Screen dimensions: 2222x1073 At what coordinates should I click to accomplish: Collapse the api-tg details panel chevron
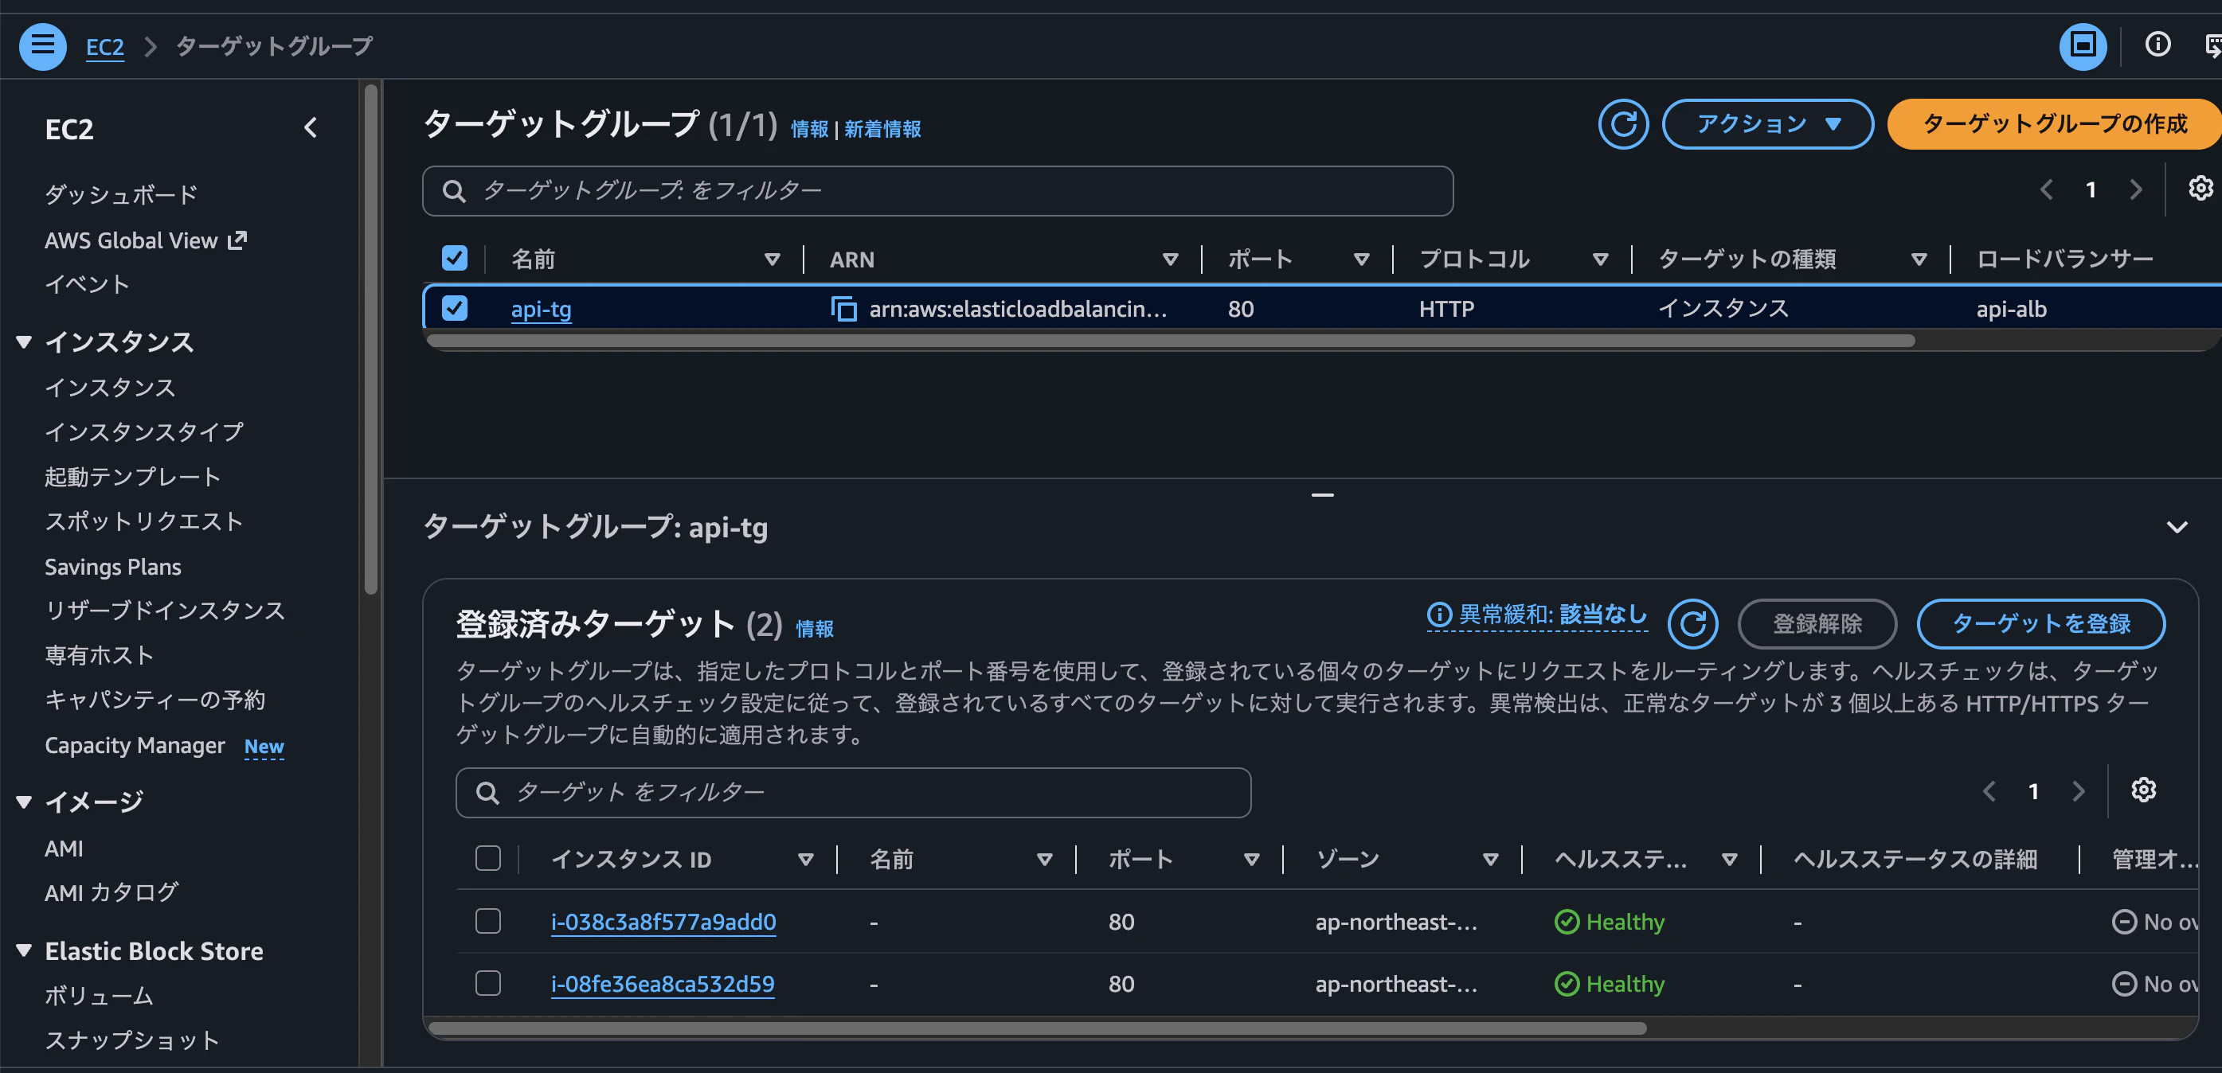pyautogui.click(x=2177, y=527)
